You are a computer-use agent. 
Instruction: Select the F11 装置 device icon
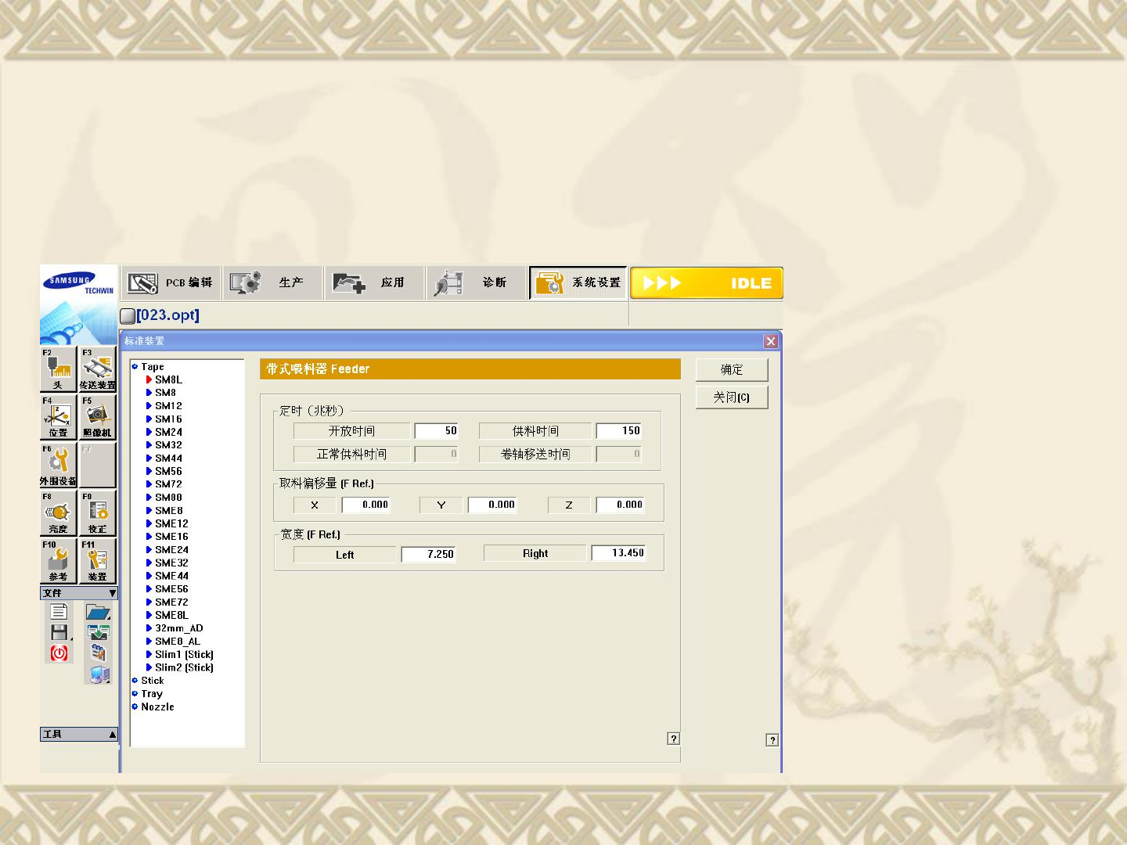point(98,561)
